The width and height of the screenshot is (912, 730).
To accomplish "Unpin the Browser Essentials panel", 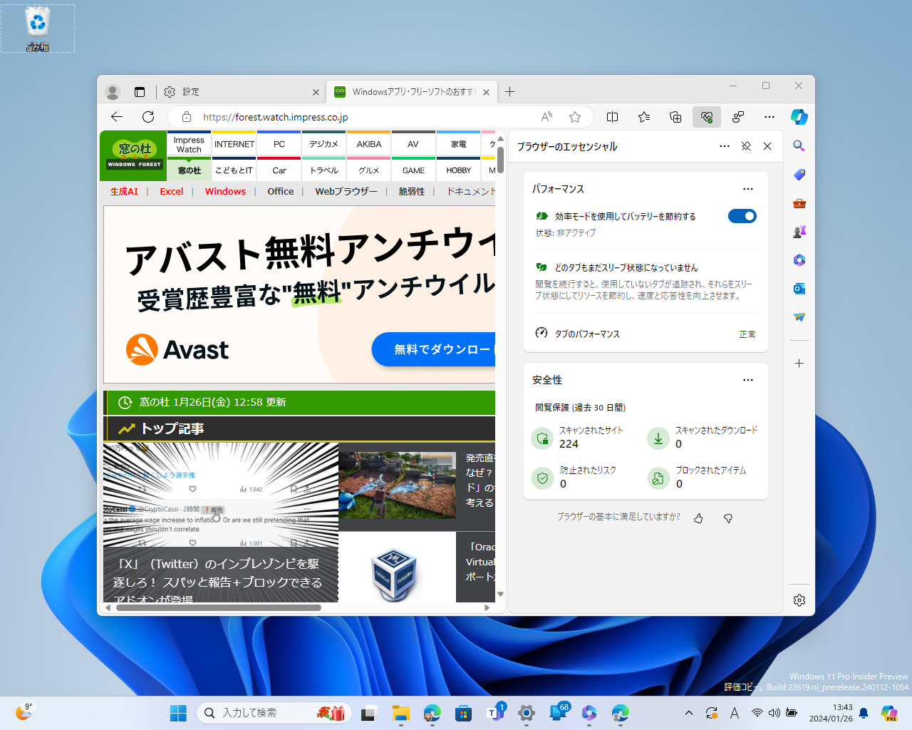I will 746,146.
